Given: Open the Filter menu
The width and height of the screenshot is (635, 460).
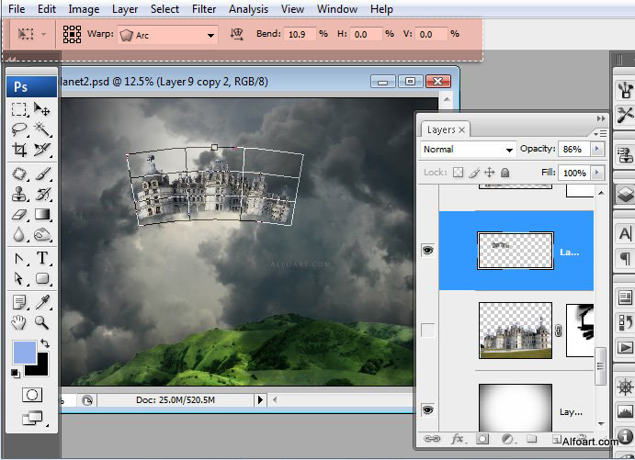Looking at the screenshot, I should [x=204, y=9].
